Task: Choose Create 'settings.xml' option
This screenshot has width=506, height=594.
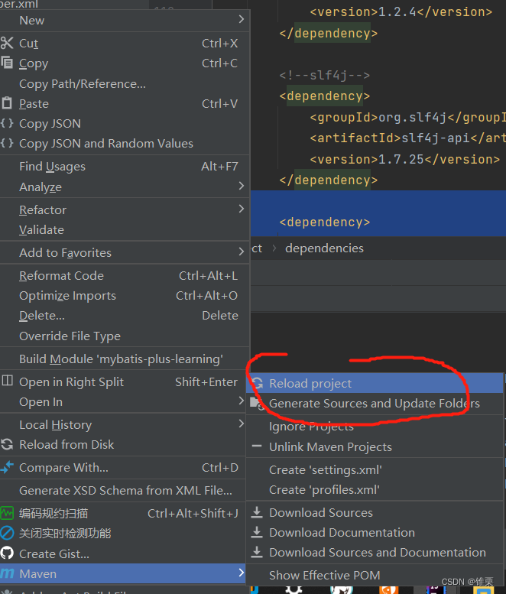Action: click(375, 469)
